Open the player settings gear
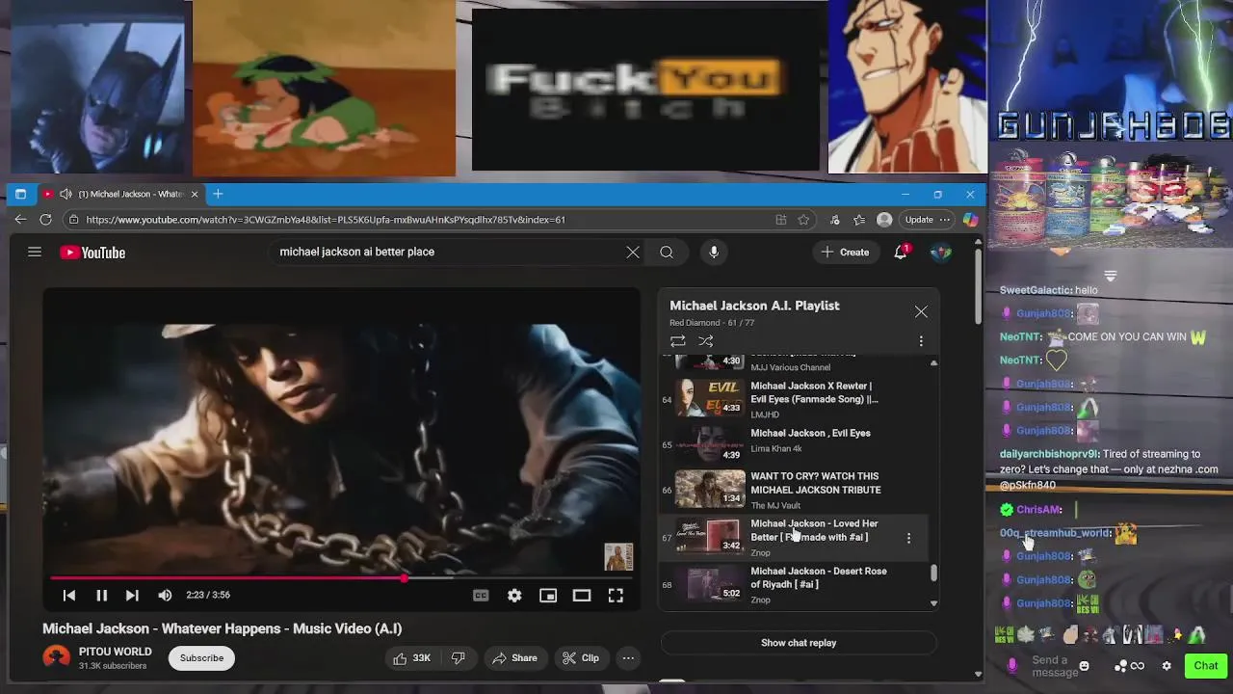The width and height of the screenshot is (1233, 694). coord(514,596)
